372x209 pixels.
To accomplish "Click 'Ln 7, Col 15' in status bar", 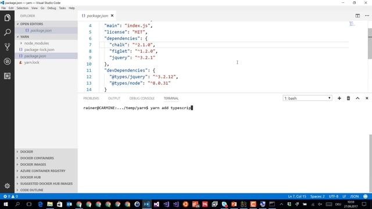I will tap(297, 196).
